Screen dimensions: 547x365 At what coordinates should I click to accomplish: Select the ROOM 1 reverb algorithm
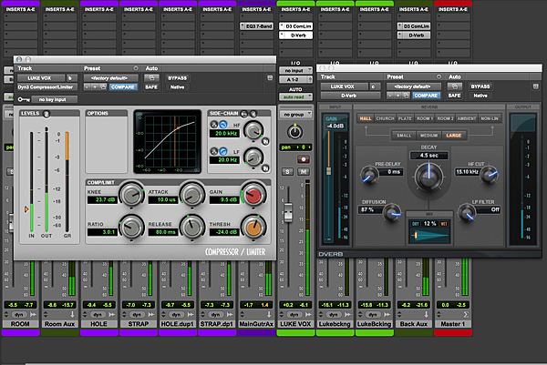[x=425, y=118]
